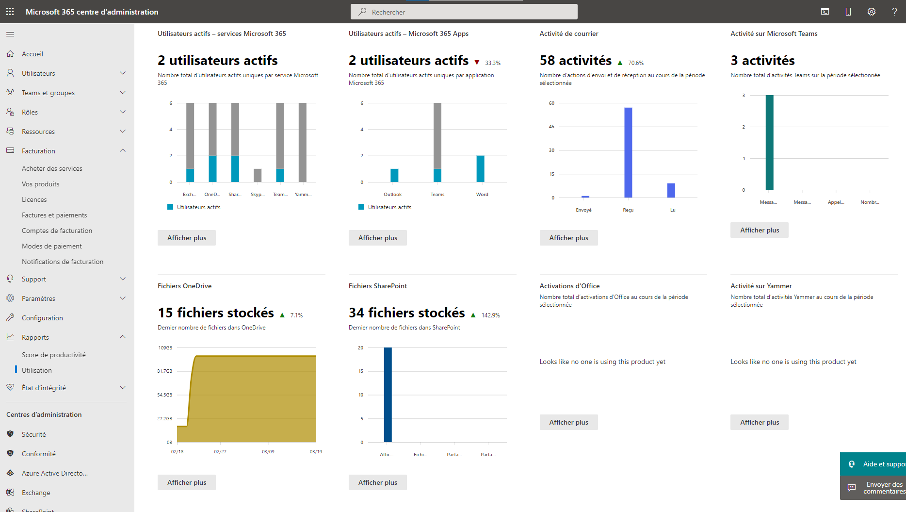Click the feedback comment icon
The height and width of the screenshot is (512, 906).
click(x=852, y=488)
